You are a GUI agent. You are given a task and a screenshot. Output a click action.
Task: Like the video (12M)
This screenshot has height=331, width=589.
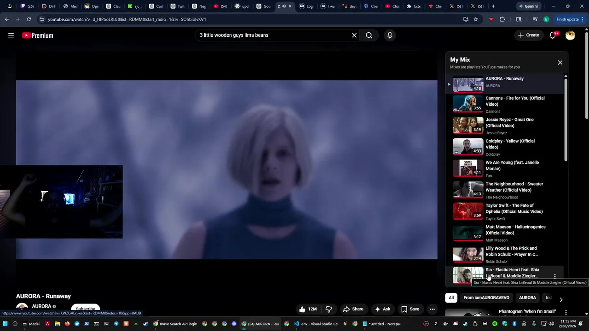308,309
